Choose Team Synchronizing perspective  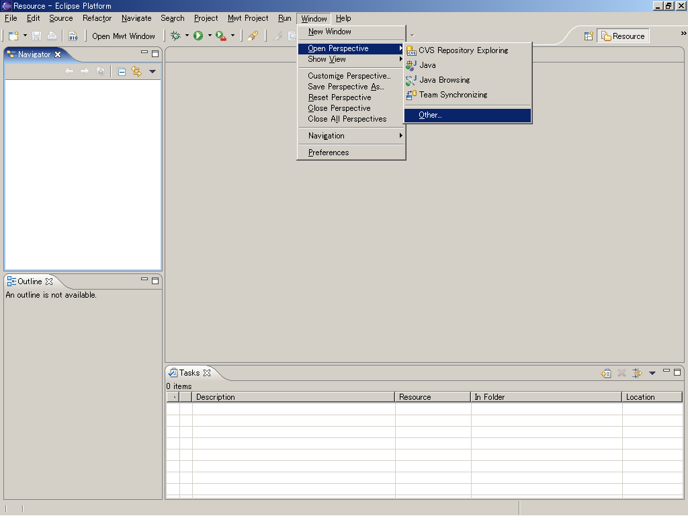[x=468, y=95]
